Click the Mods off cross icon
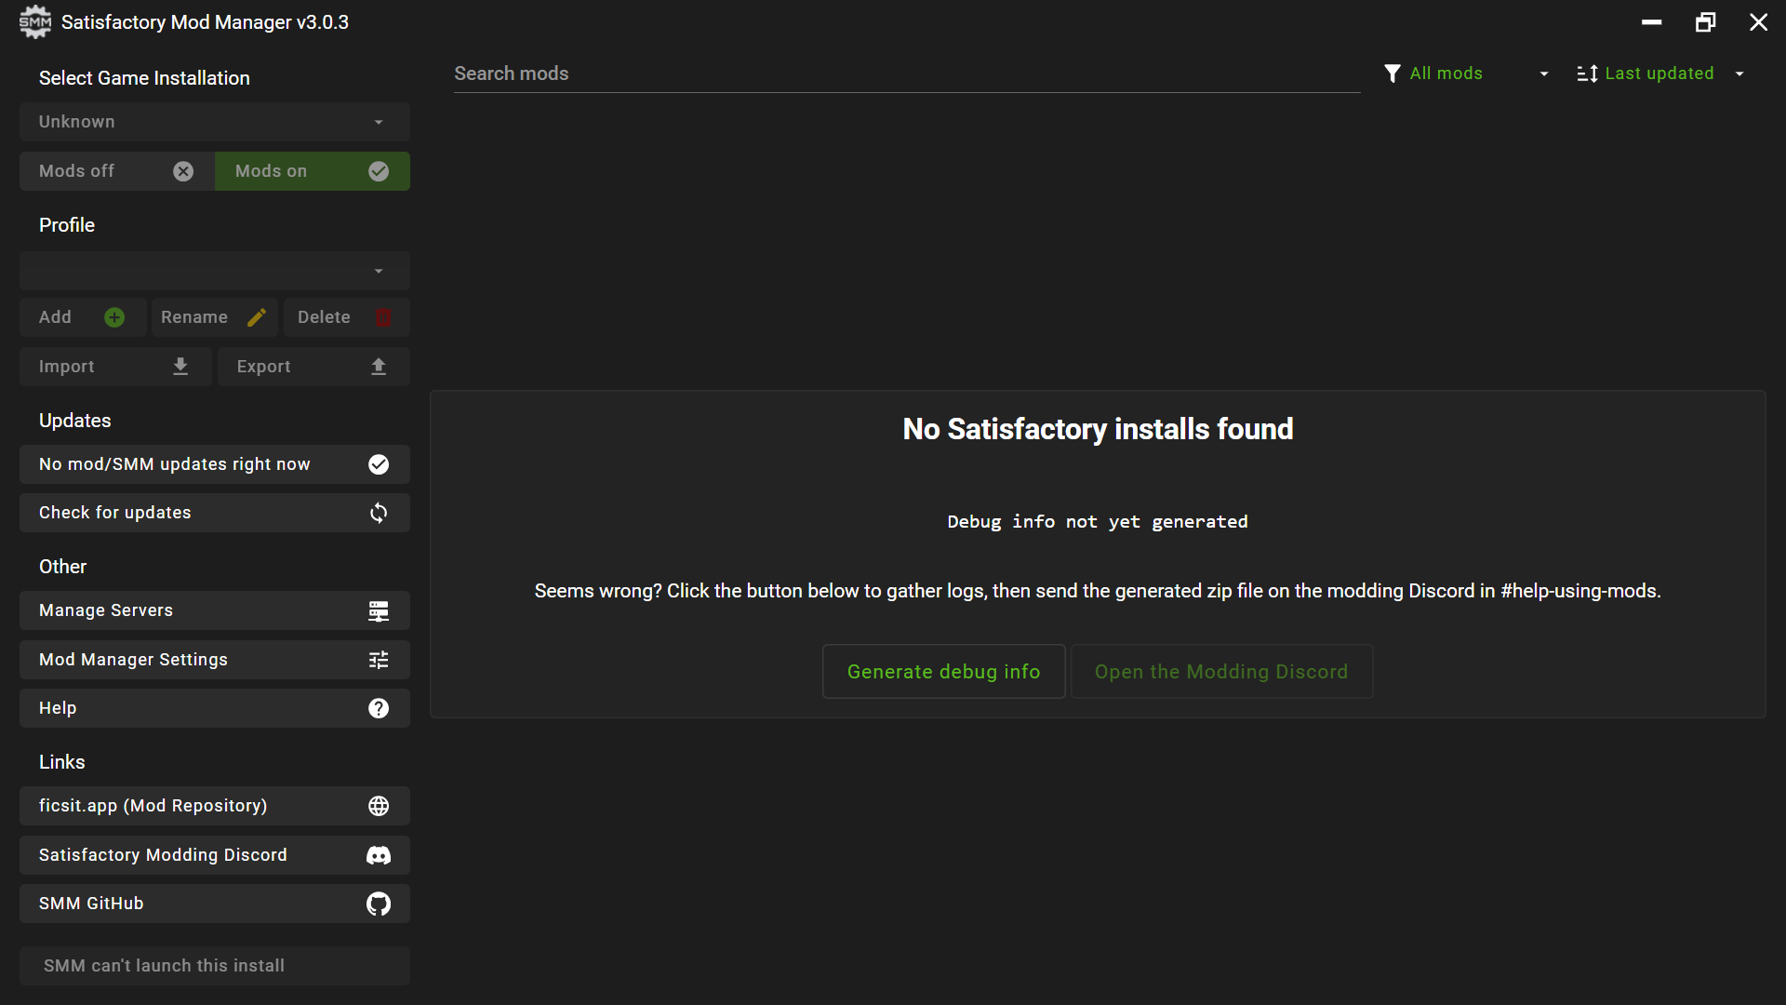The height and width of the screenshot is (1005, 1786). click(x=183, y=171)
